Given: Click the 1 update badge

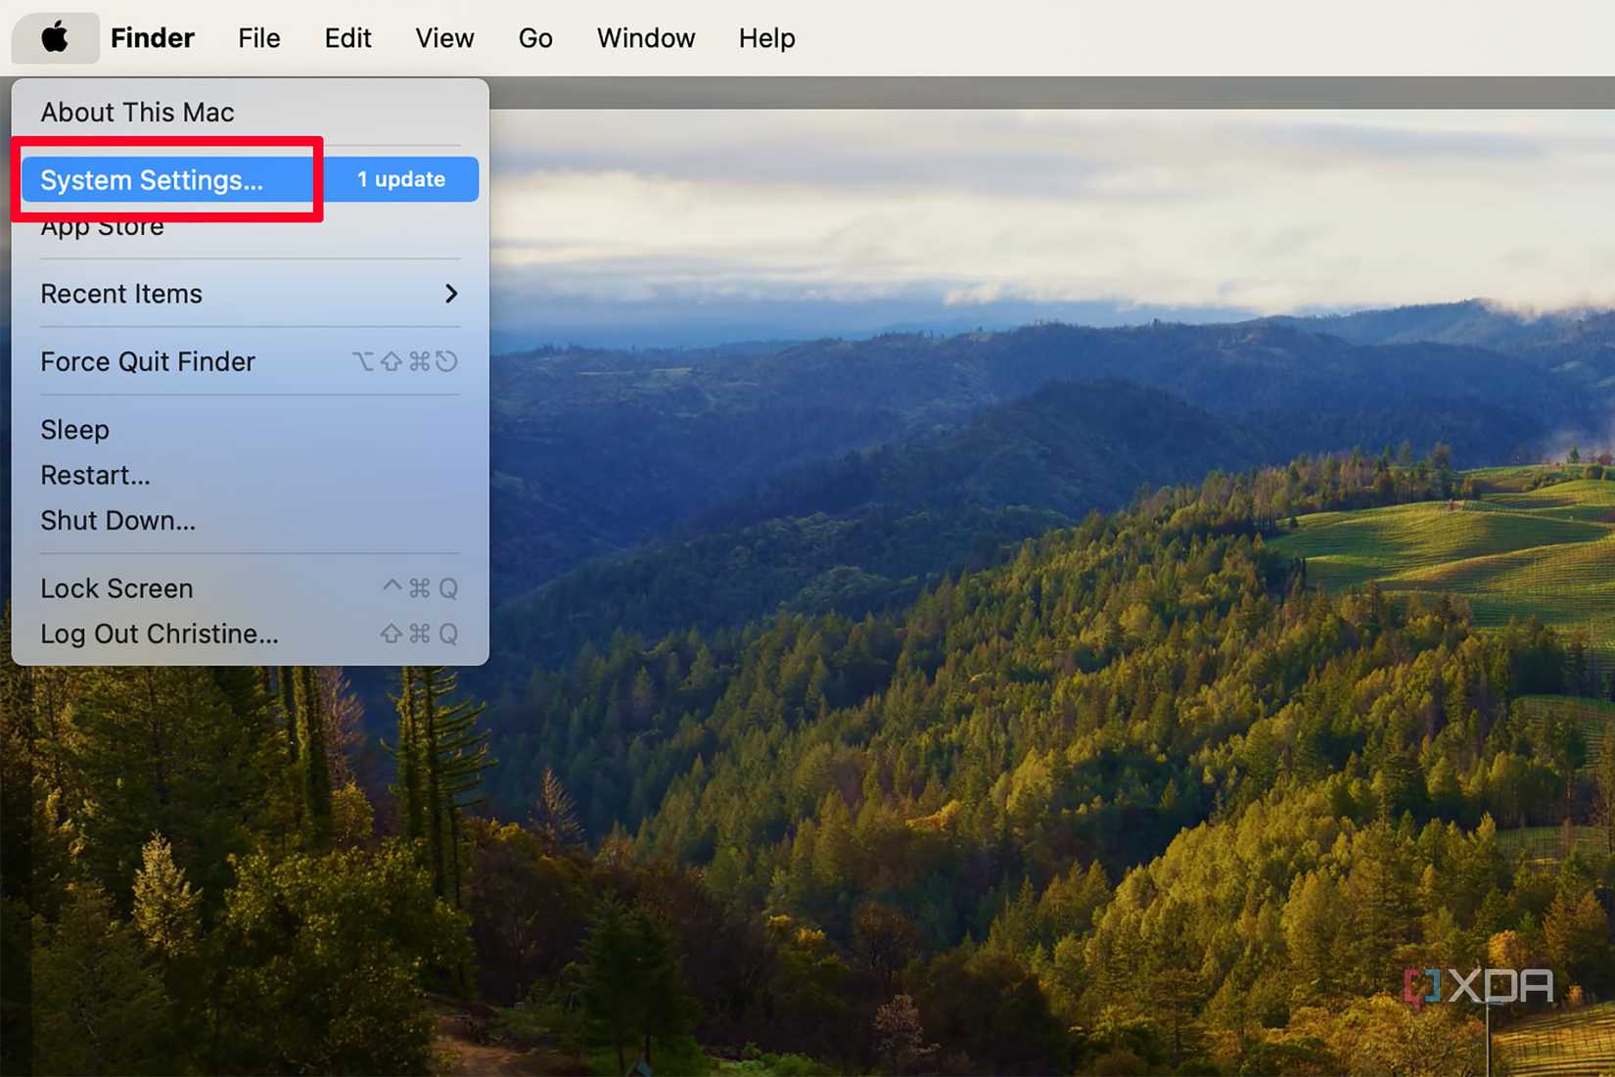Looking at the screenshot, I should [401, 180].
